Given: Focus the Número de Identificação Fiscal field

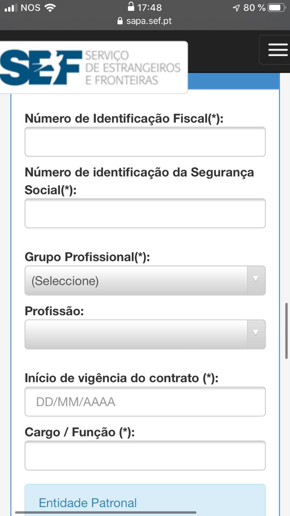Looking at the screenshot, I should 145,141.
